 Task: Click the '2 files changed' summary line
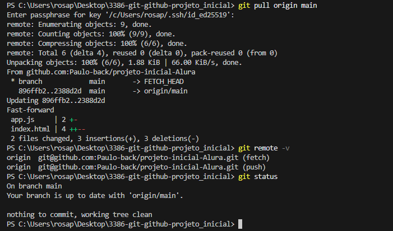click(x=105, y=139)
